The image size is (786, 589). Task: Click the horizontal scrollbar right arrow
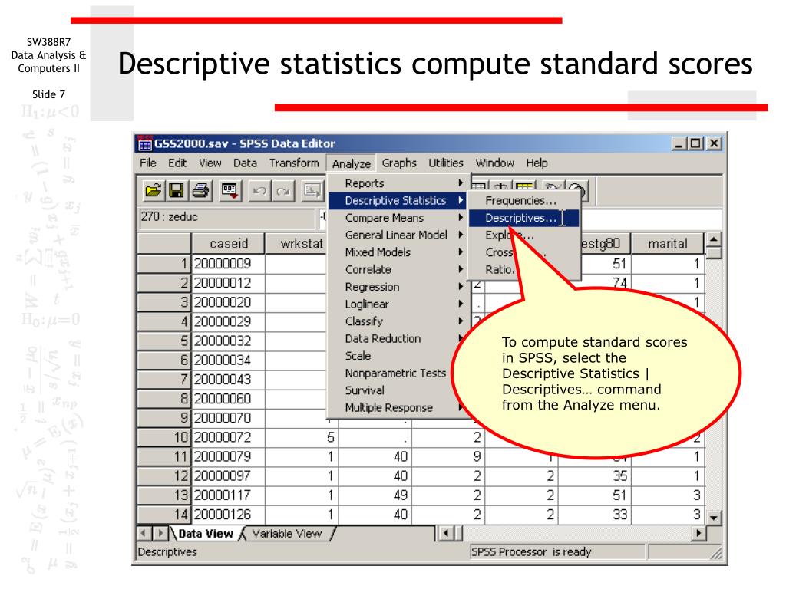coord(698,534)
